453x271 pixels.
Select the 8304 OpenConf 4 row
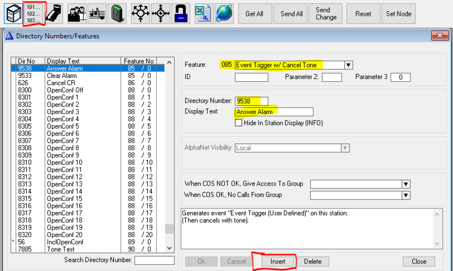(x=88, y=119)
